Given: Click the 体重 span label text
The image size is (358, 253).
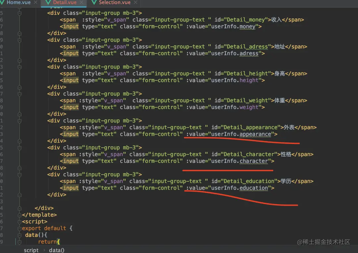Looking at the screenshot, I should pos(279,100).
